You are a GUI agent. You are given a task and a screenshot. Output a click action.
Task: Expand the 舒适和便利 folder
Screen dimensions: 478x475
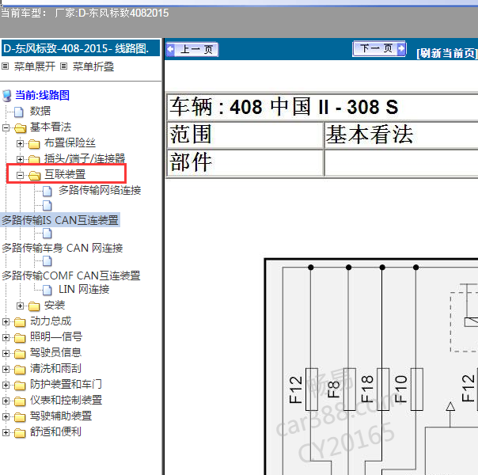pos(6,432)
